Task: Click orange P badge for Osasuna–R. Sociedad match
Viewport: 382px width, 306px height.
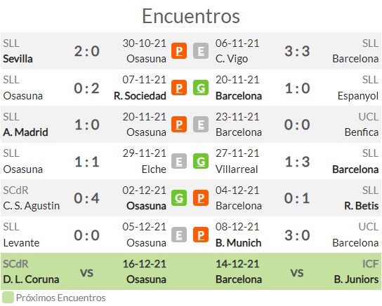Action: pyautogui.click(x=179, y=88)
